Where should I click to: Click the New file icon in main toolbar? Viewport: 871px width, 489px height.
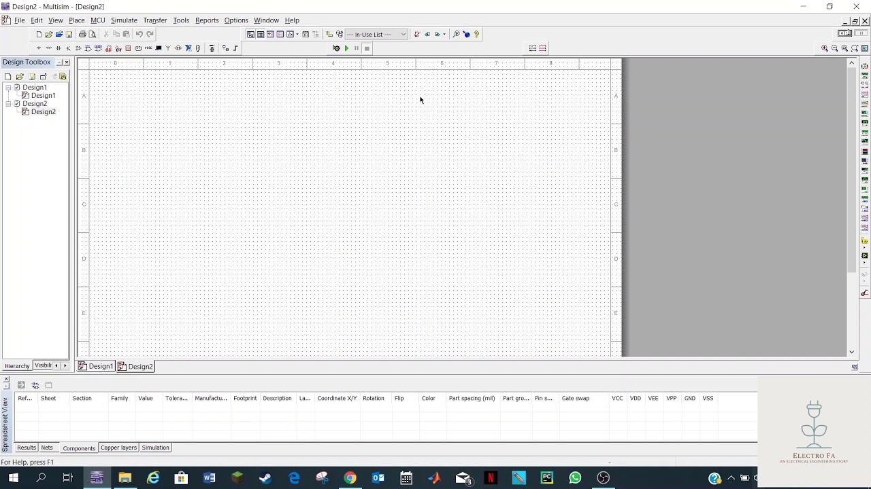[x=39, y=34]
